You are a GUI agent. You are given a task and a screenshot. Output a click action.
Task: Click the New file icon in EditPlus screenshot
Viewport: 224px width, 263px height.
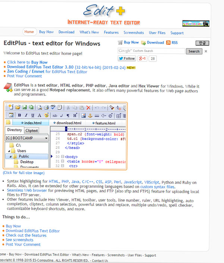coord(11,107)
